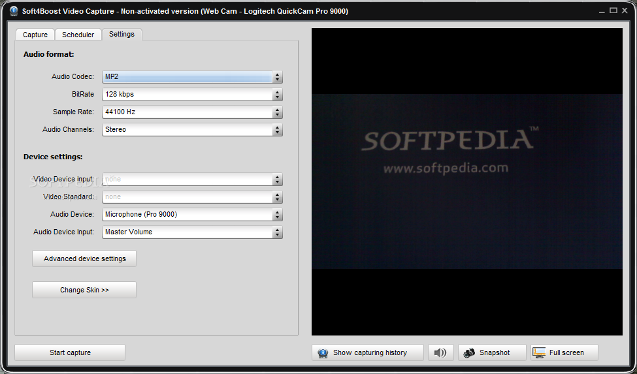This screenshot has height=374, width=637.
Task: Click the Audio format heading
Action: [49, 54]
